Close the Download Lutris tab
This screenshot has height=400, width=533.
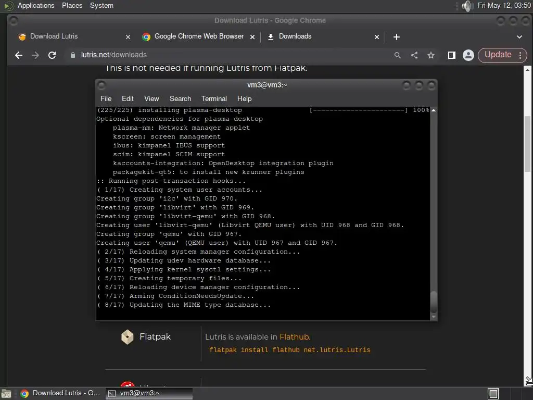point(128,37)
